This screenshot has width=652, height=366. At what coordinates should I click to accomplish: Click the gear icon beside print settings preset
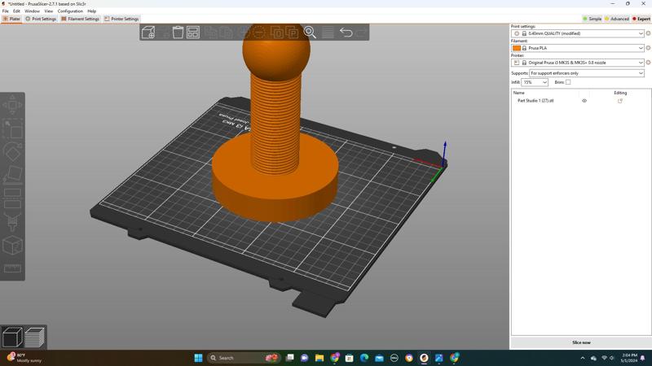517,33
